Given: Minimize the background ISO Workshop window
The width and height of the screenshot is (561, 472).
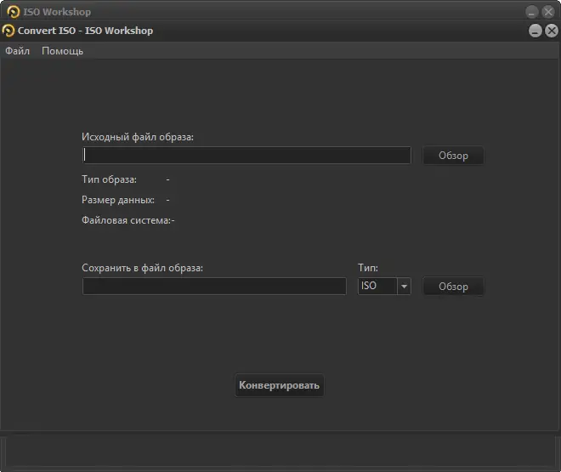Looking at the screenshot, I should click(531, 12).
